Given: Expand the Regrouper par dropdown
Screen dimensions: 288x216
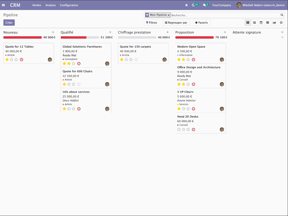Looking at the screenshot, I should point(176,23).
